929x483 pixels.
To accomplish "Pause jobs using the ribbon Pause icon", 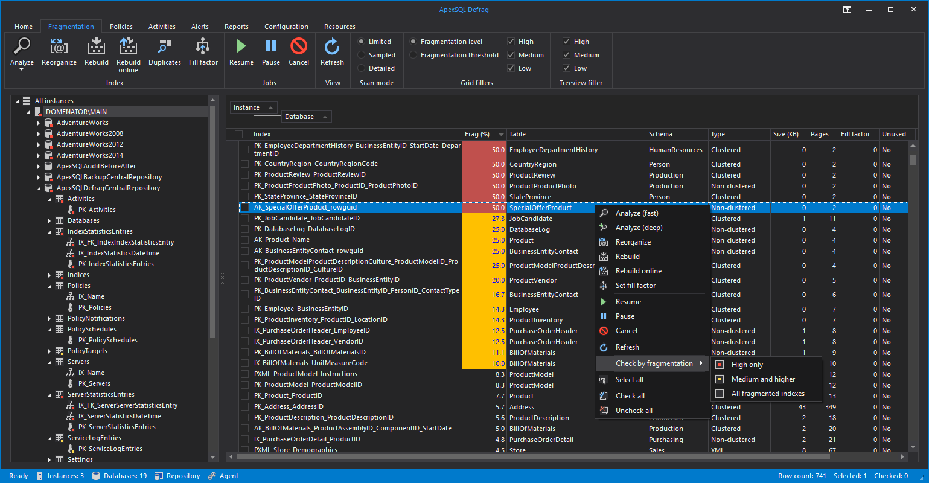I will pos(270,47).
